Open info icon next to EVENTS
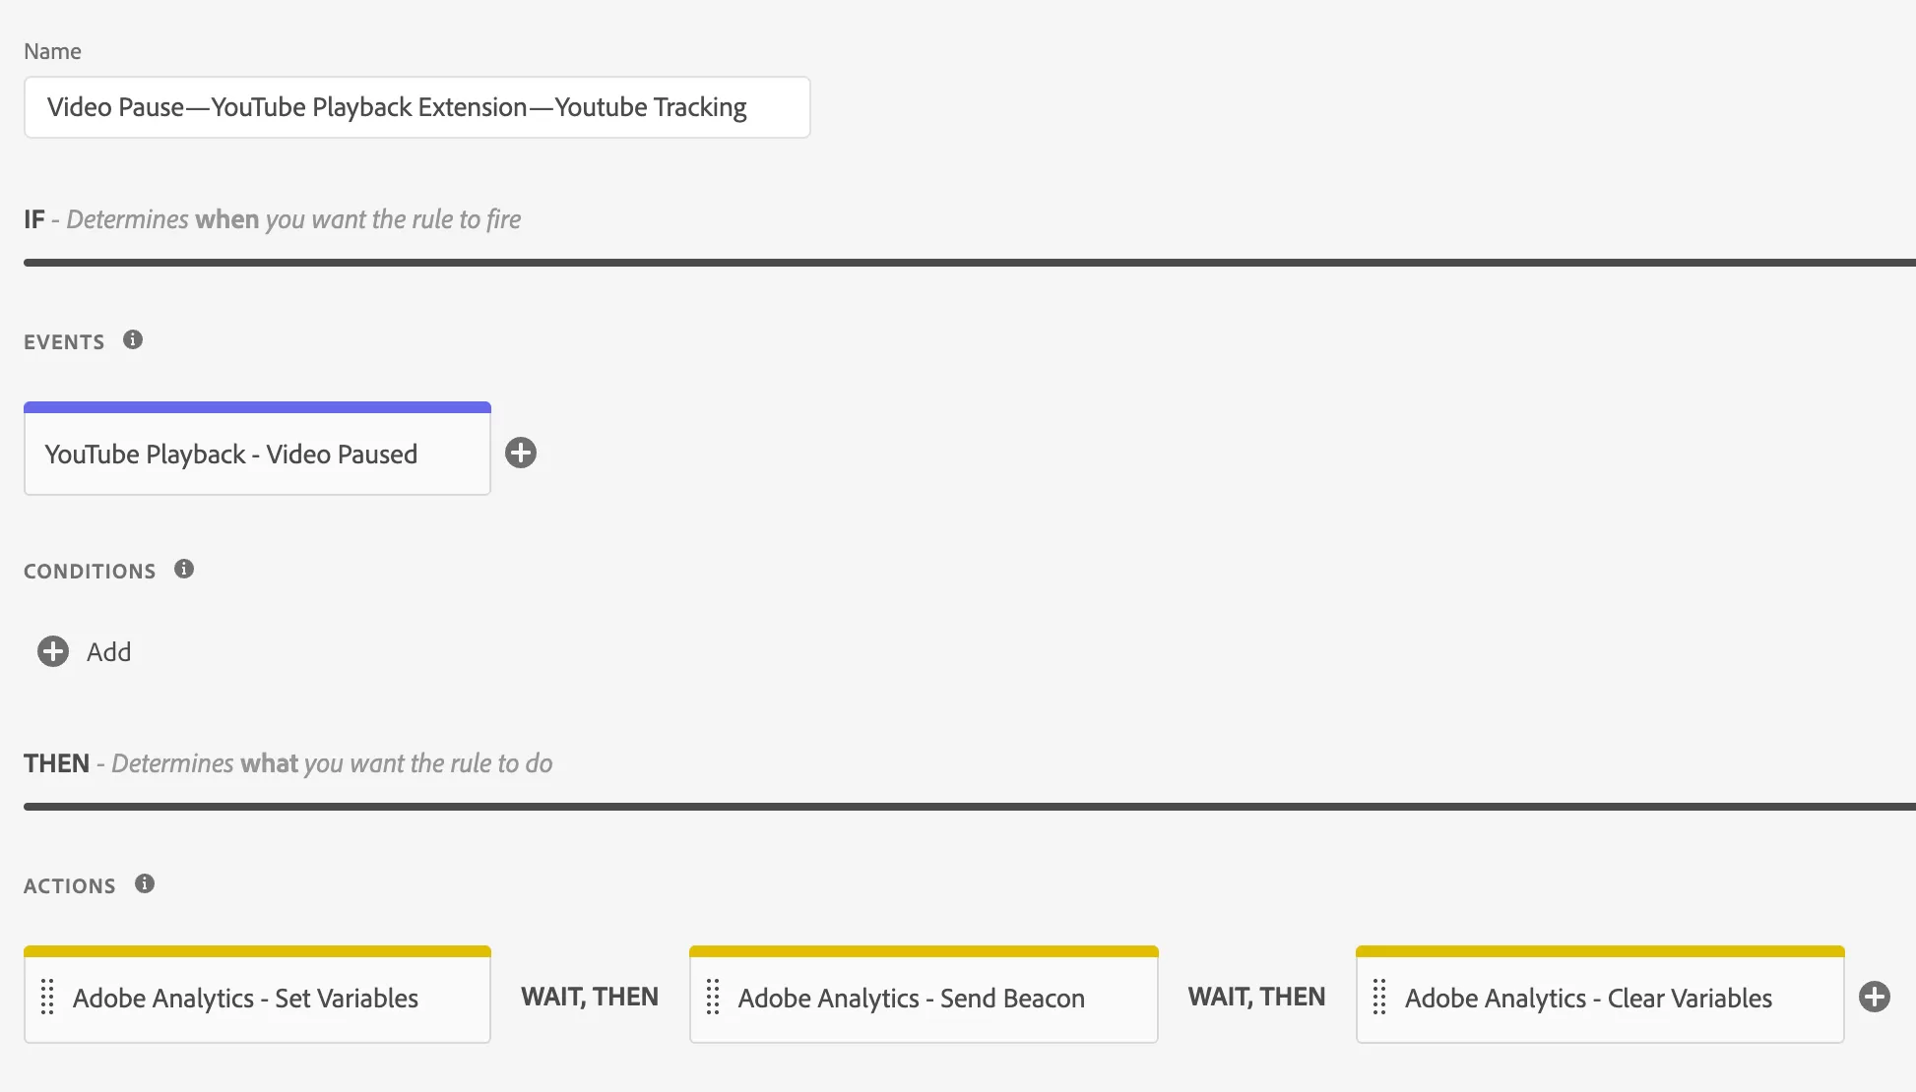 (x=133, y=339)
